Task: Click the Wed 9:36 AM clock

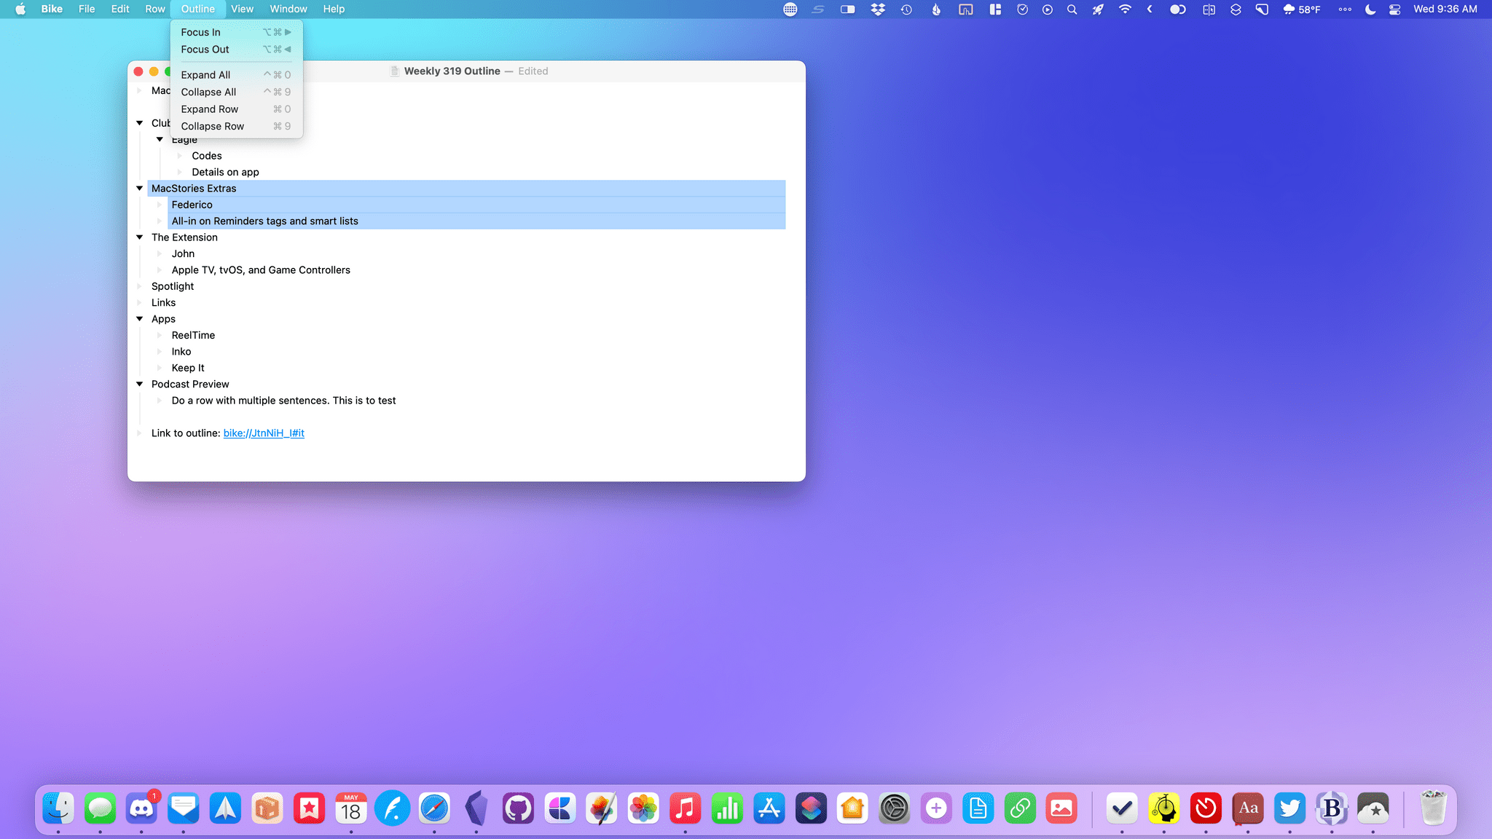Action: tap(1445, 9)
